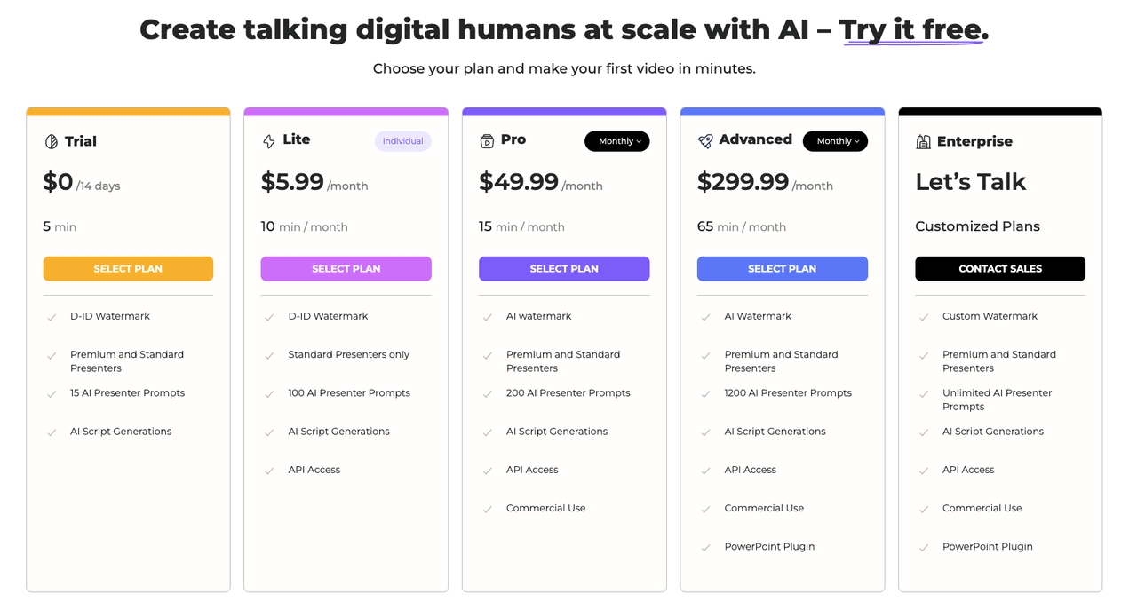
Task: Click the Contact Sales button
Action: pyautogui.click(x=1000, y=269)
